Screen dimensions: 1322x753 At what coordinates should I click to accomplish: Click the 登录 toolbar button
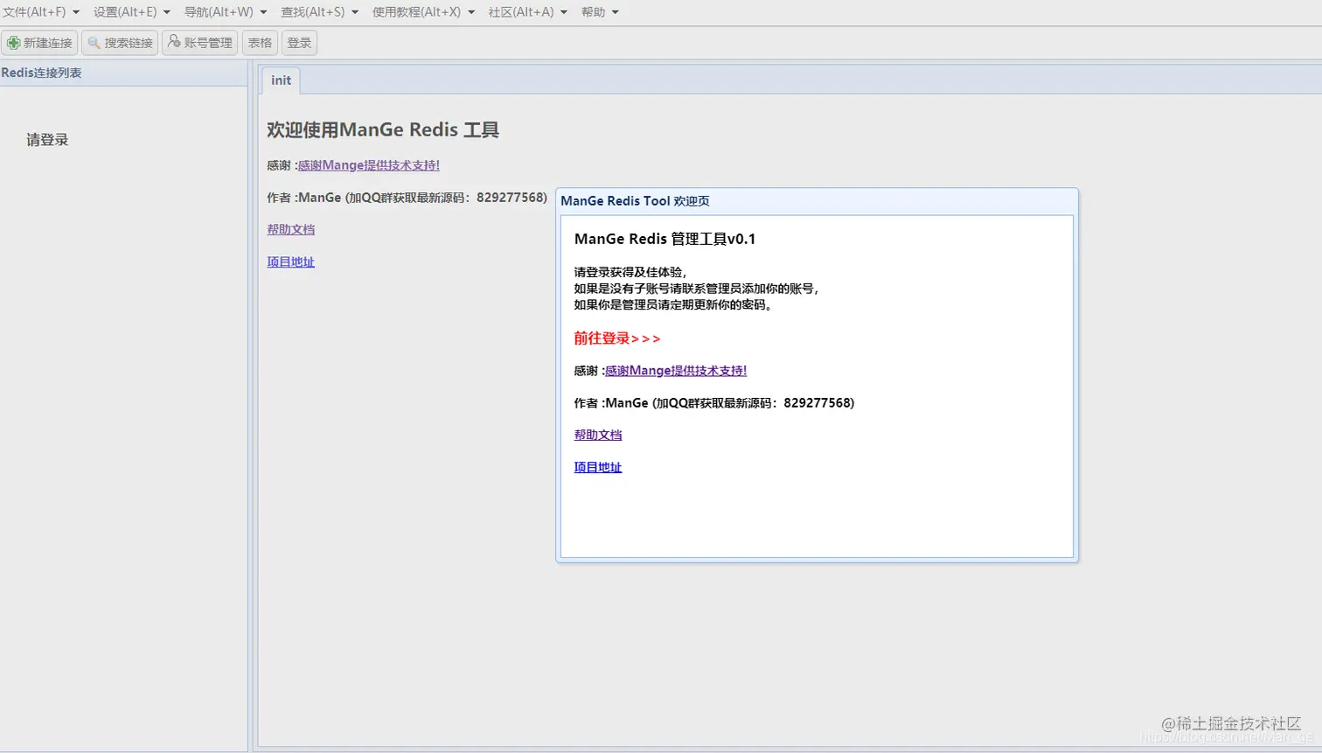pos(299,43)
